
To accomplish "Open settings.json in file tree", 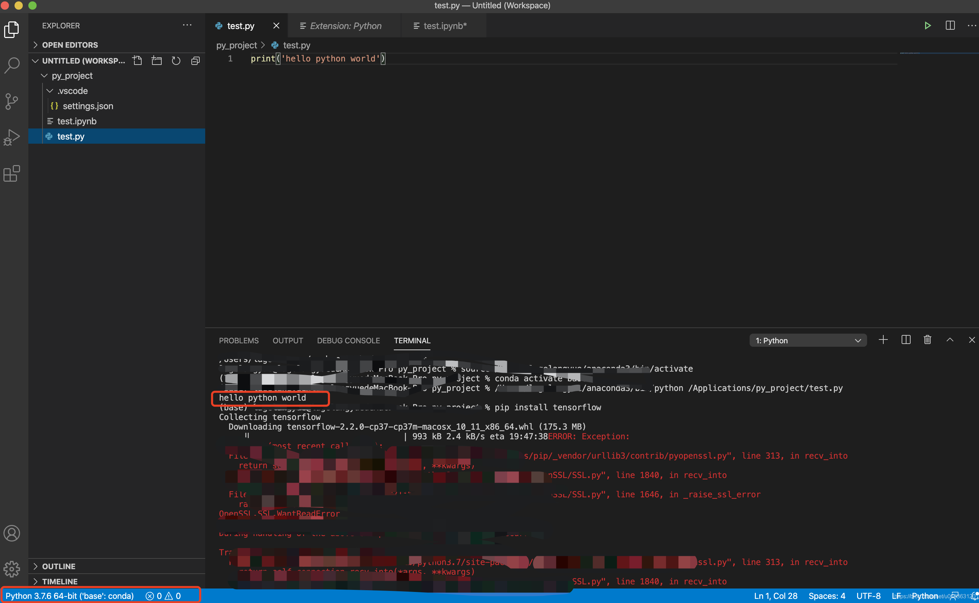I will point(88,106).
